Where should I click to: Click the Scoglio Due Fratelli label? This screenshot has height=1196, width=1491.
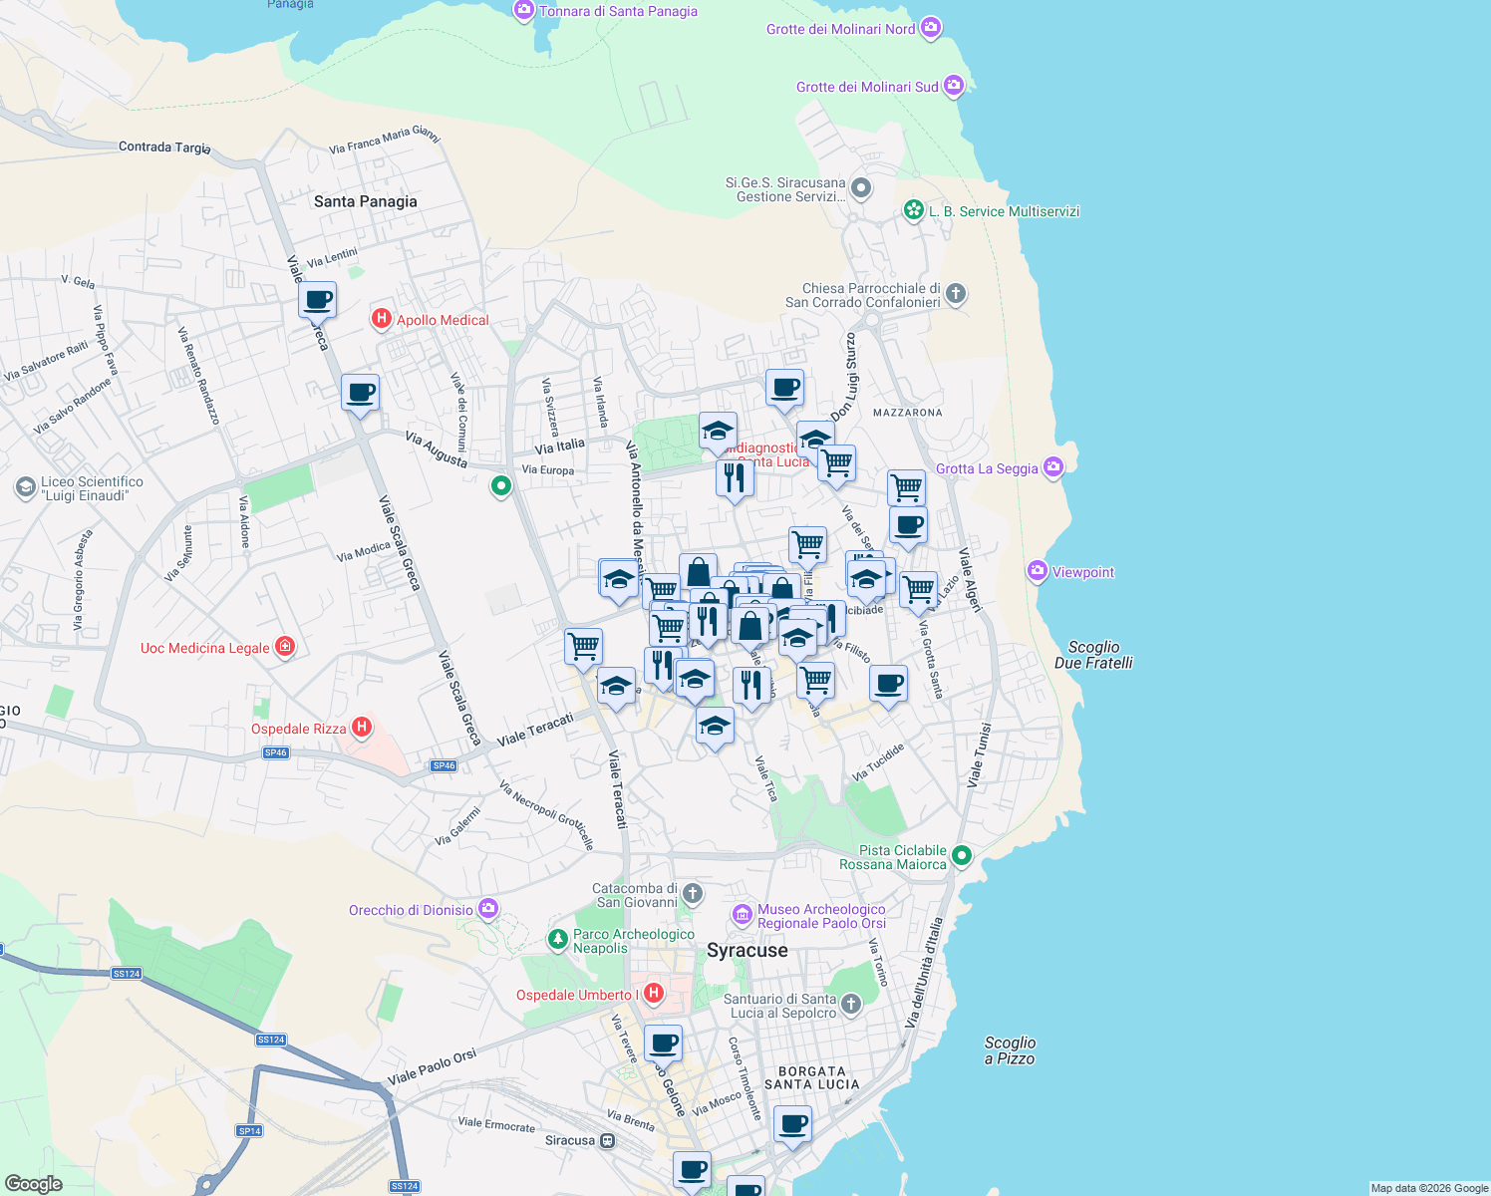(1093, 655)
